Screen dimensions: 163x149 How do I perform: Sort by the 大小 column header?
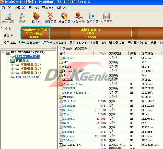(x=100, y=53)
